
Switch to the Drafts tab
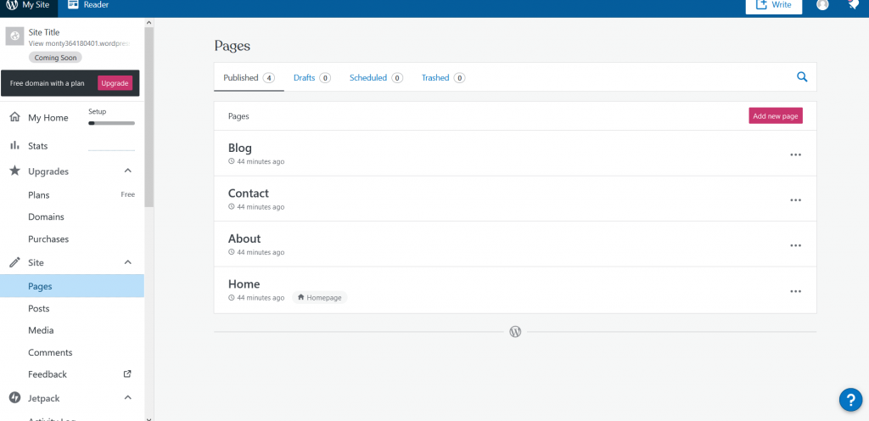(x=312, y=77)
